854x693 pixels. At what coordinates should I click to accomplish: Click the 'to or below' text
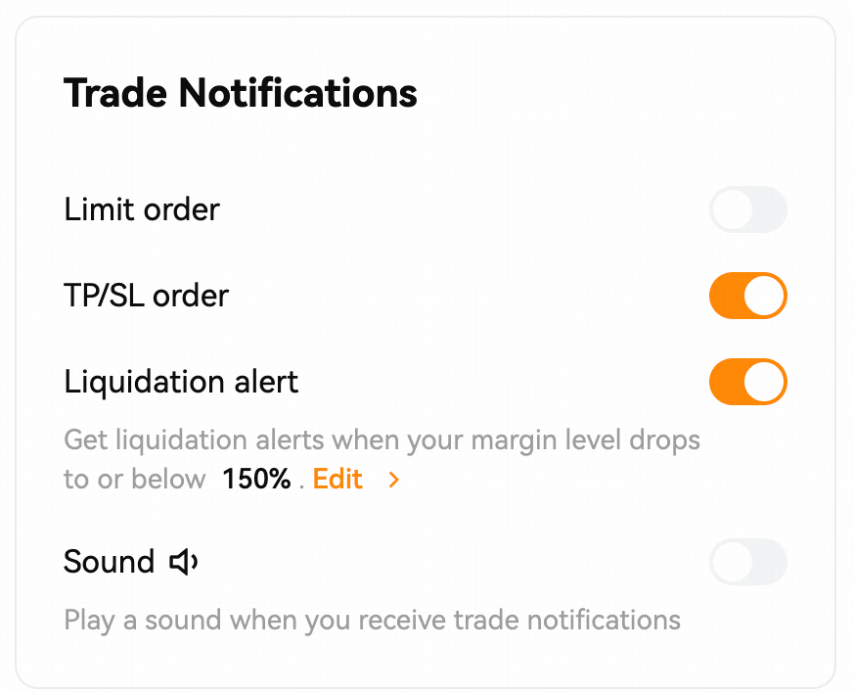point(135,480)
